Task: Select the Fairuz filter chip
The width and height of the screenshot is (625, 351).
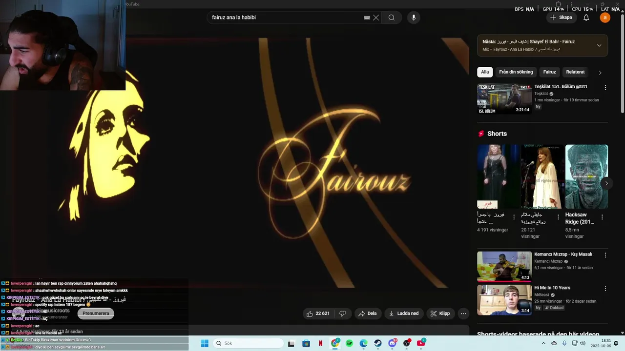Action: coord(550,72)
